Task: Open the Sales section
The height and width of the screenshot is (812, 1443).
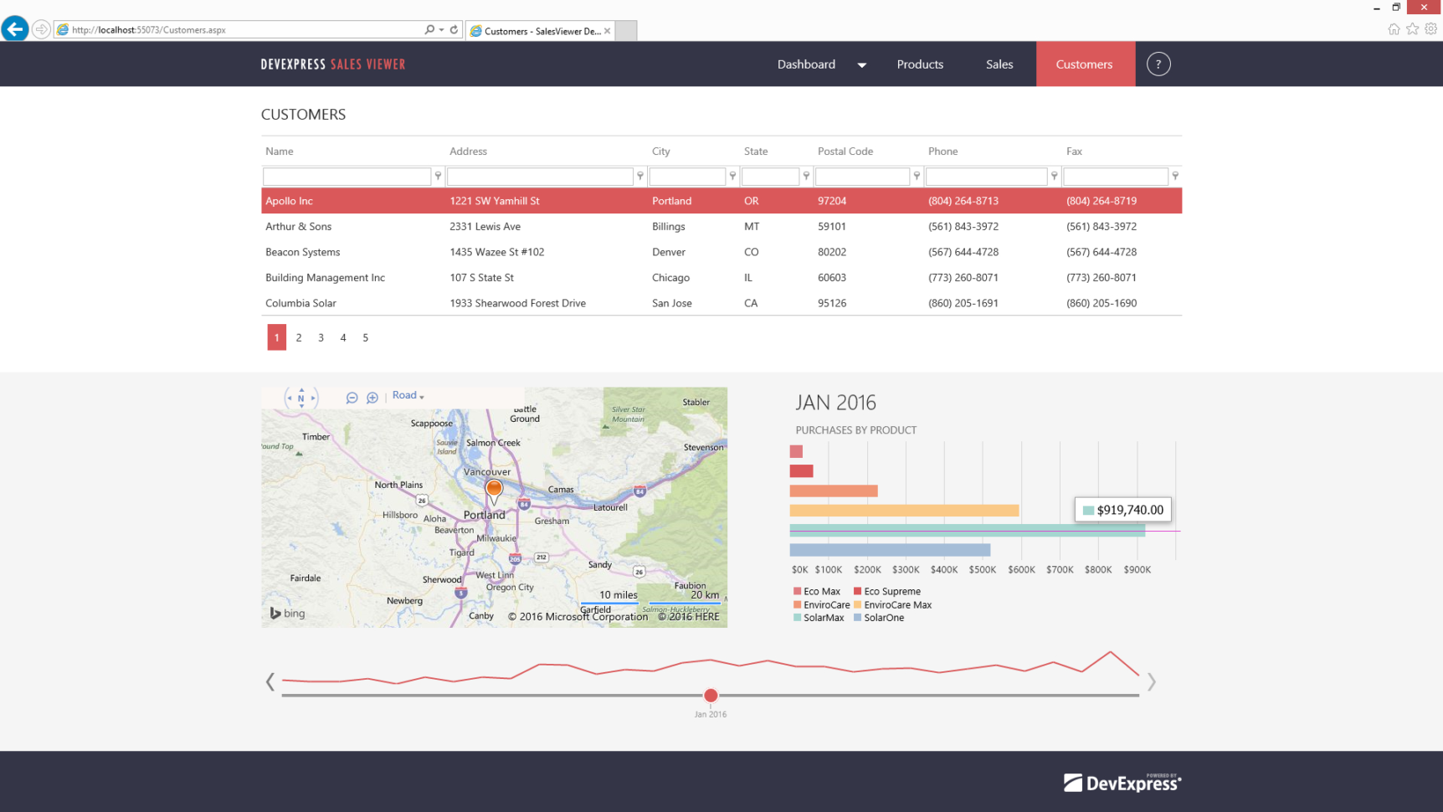Action: 999,64
